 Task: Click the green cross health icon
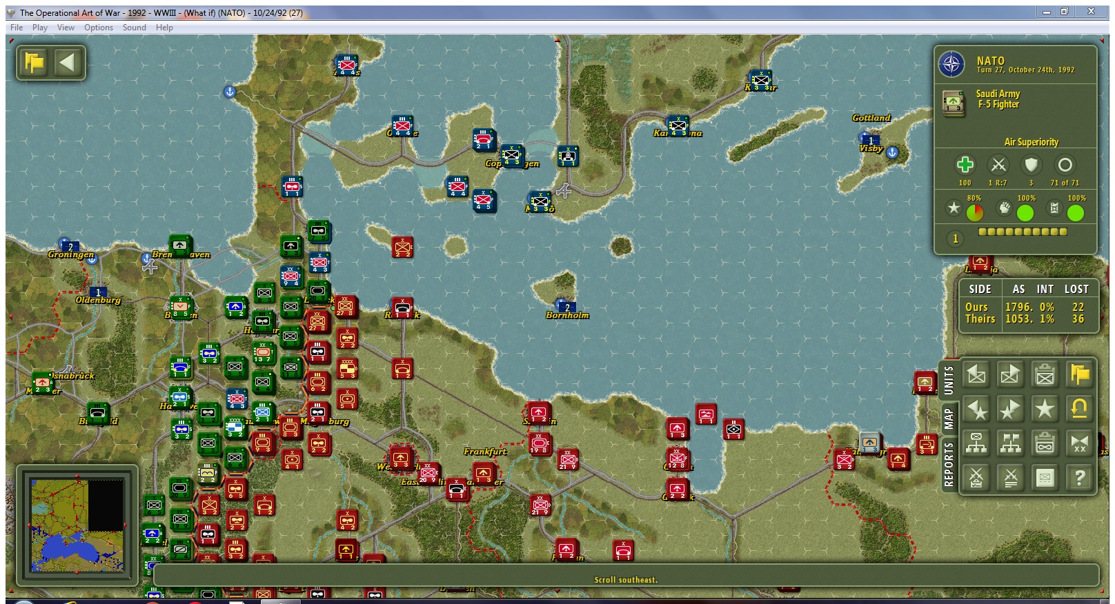click(x=965, y=165)
